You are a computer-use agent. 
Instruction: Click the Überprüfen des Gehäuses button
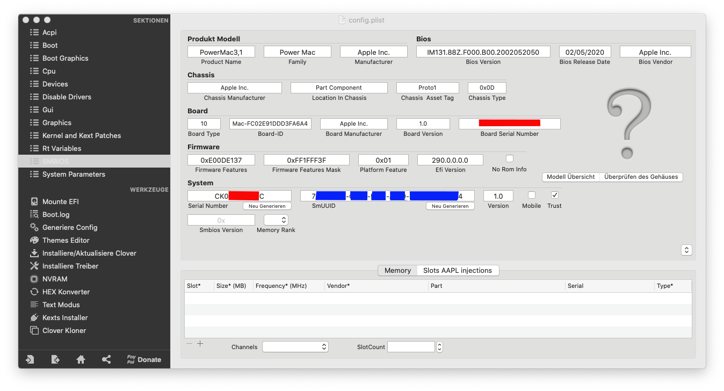click(641, 177)
